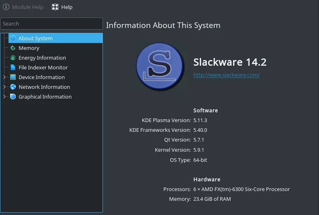Click the Graphical Information icon
This screenshot has width=319, height=215.
coord(13,97)
